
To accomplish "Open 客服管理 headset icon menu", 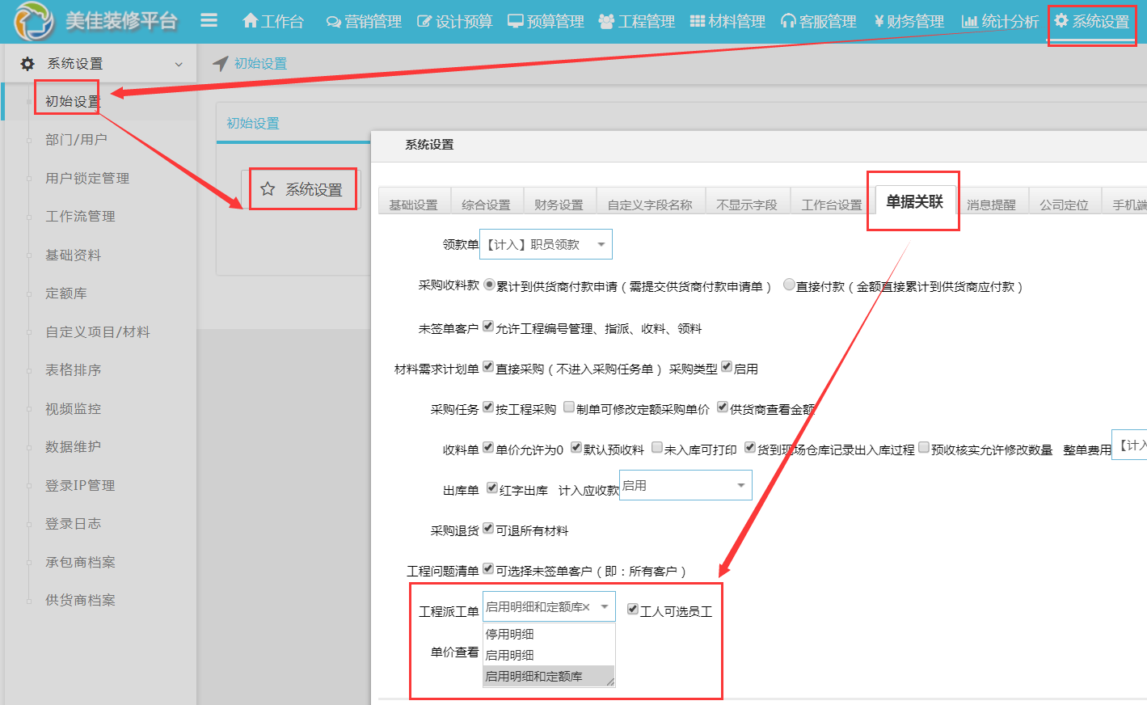I will [x=788, y=22].
